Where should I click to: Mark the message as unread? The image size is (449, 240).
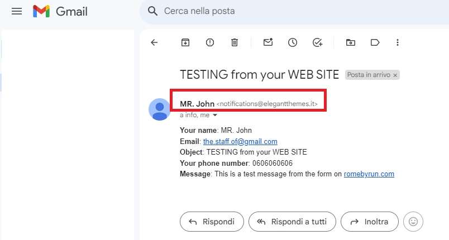268,42
